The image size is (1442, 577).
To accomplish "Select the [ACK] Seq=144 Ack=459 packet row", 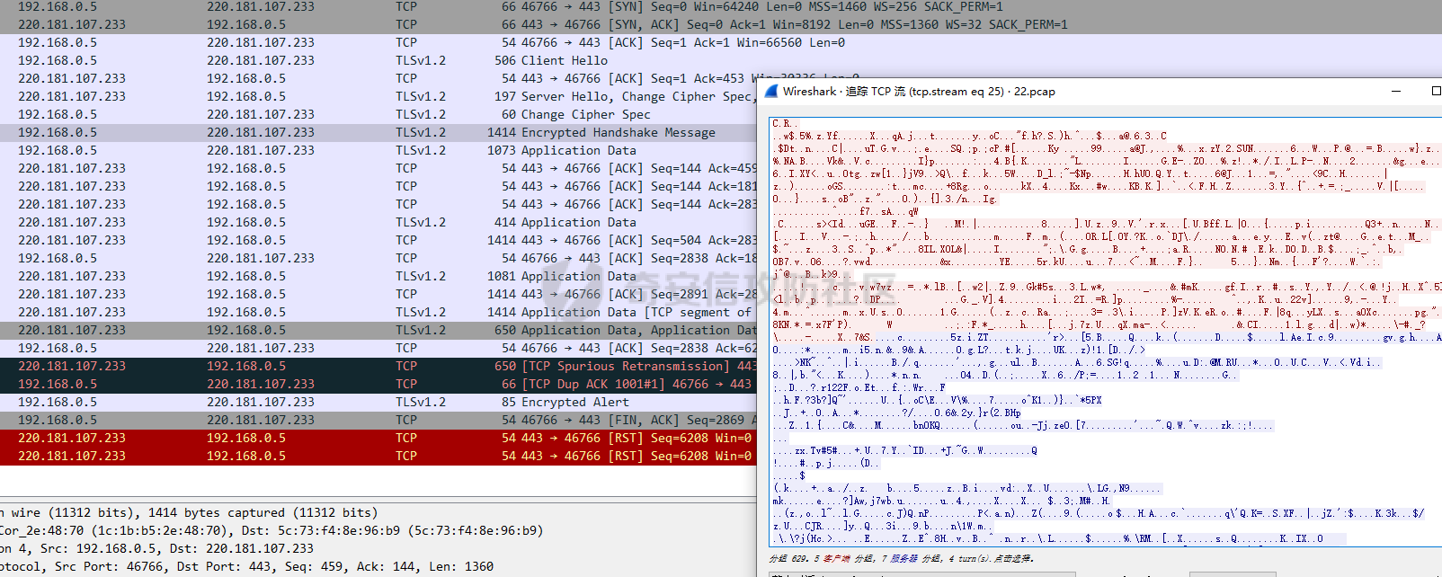I will point(378,168).
